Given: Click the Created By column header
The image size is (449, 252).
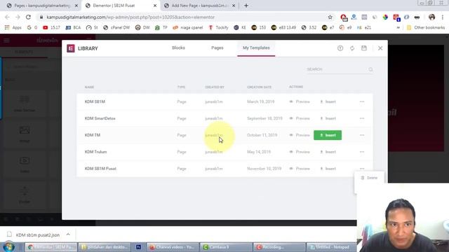Looking at the screenshot, I should [215, 87].
